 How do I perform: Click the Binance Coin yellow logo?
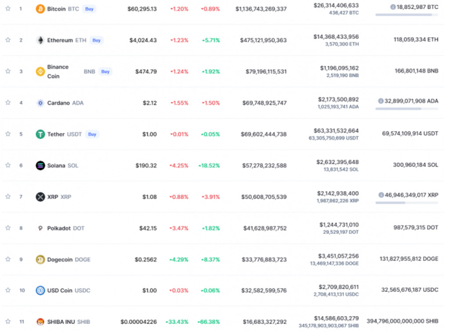40,72
